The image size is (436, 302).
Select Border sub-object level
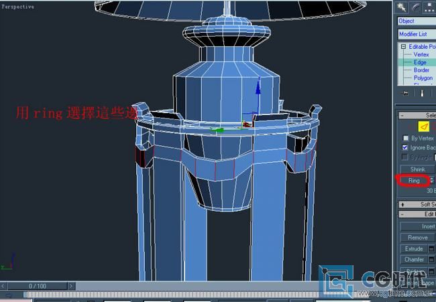click(421, 70)
